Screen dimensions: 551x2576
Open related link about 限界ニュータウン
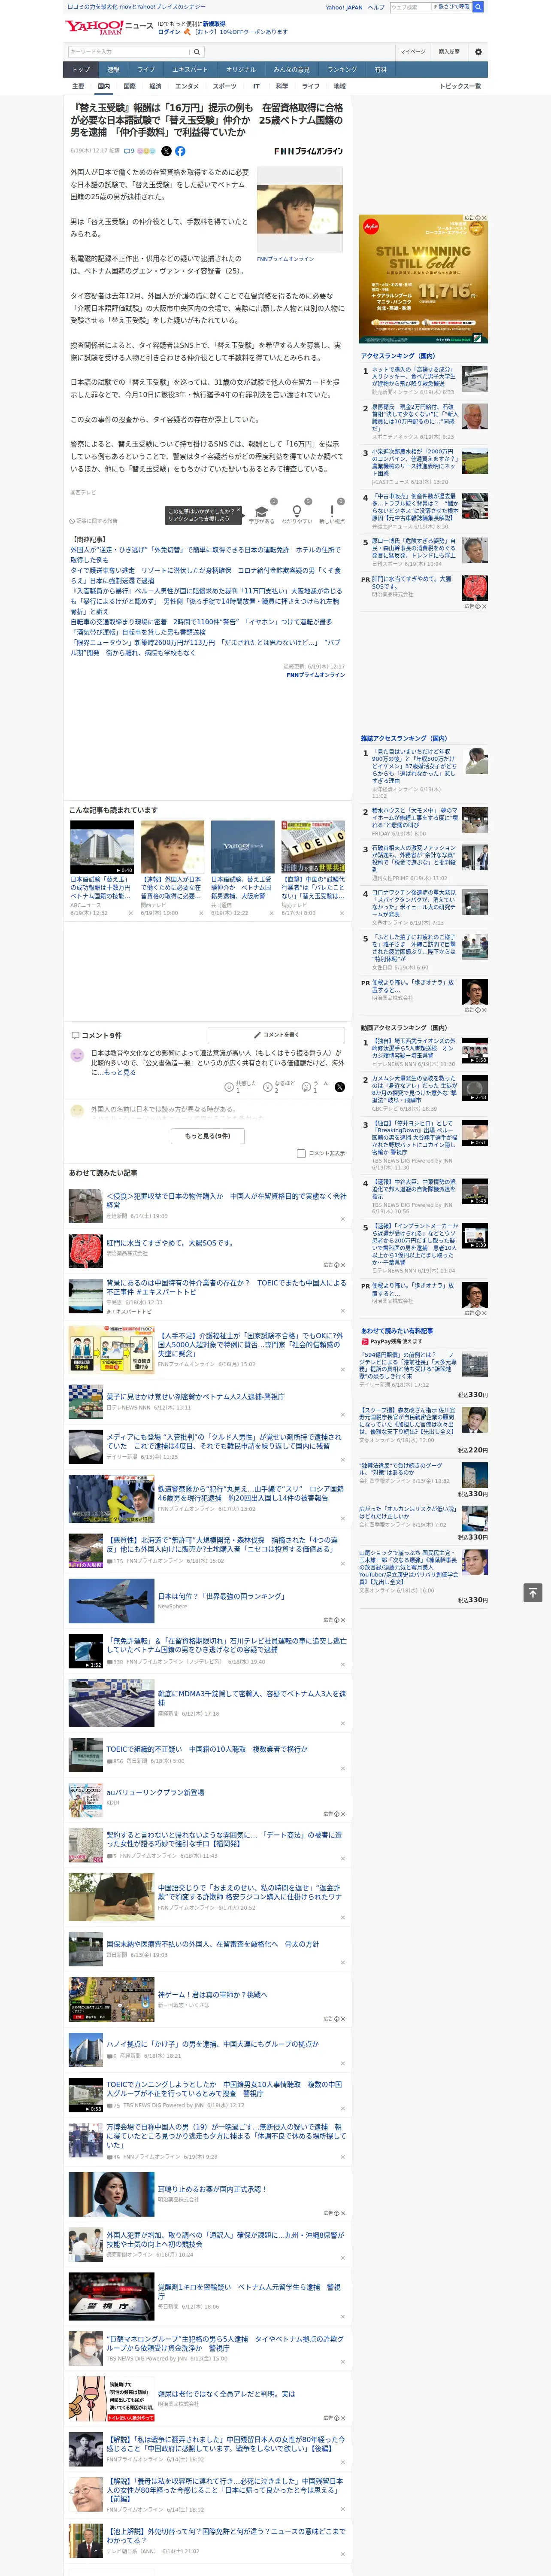pos(205,648)
